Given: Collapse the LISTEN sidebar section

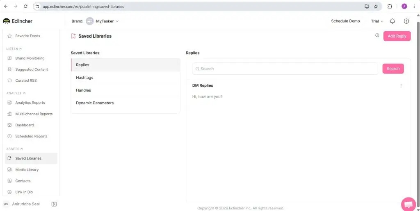Looking at the screenshot, I should tap(14, 49).
